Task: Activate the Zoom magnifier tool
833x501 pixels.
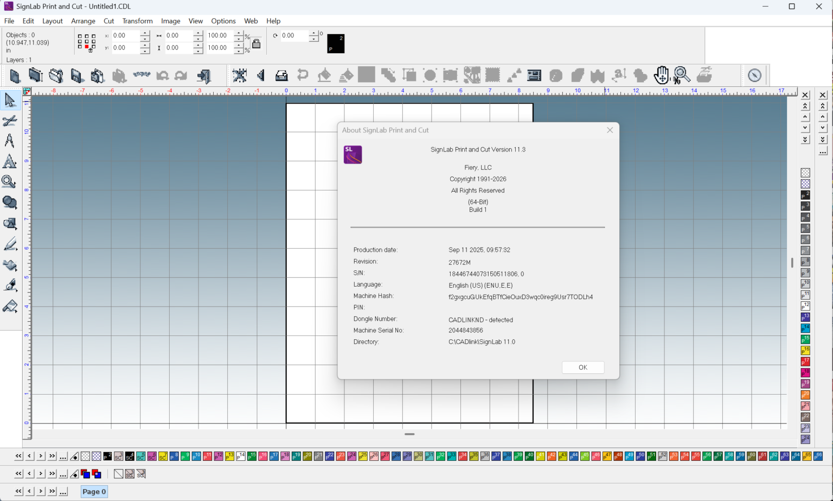Action: tap(10, 182)
